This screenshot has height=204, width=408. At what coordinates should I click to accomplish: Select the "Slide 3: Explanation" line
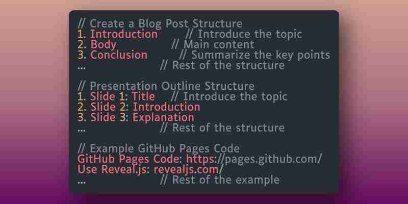tap(142, 117)
